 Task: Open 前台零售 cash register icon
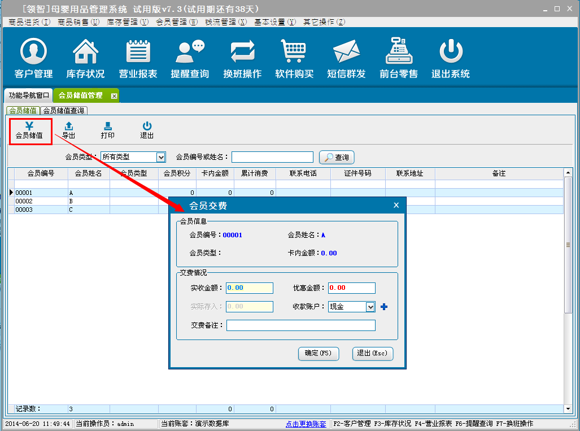[x=399, y=53]
